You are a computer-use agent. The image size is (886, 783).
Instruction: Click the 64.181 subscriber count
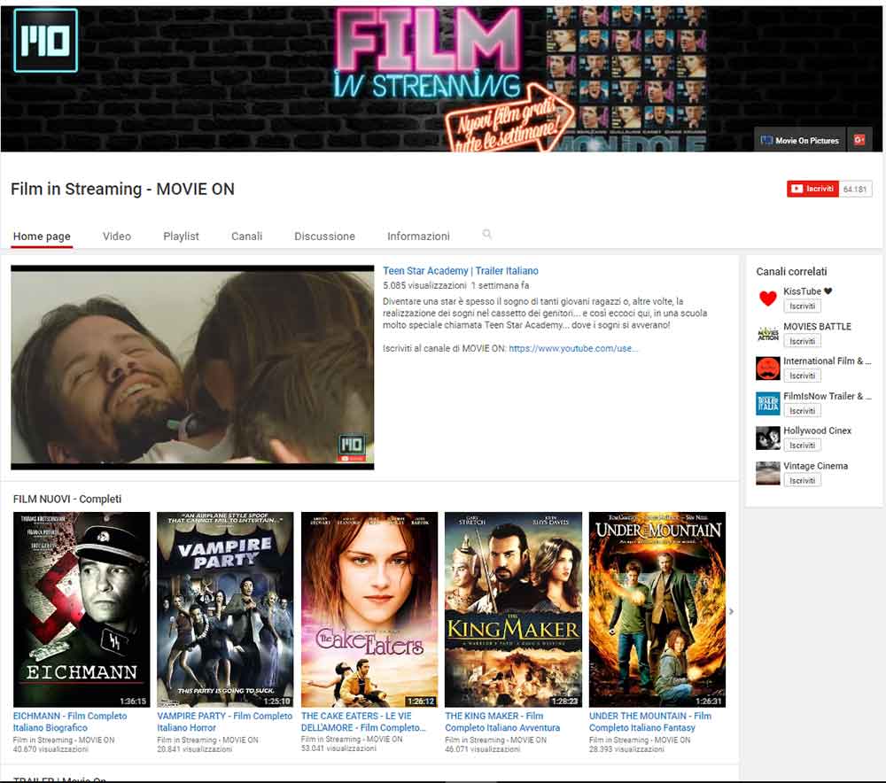point(855,190)
